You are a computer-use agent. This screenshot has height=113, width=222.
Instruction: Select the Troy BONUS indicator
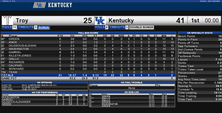(x=44, y=27)
